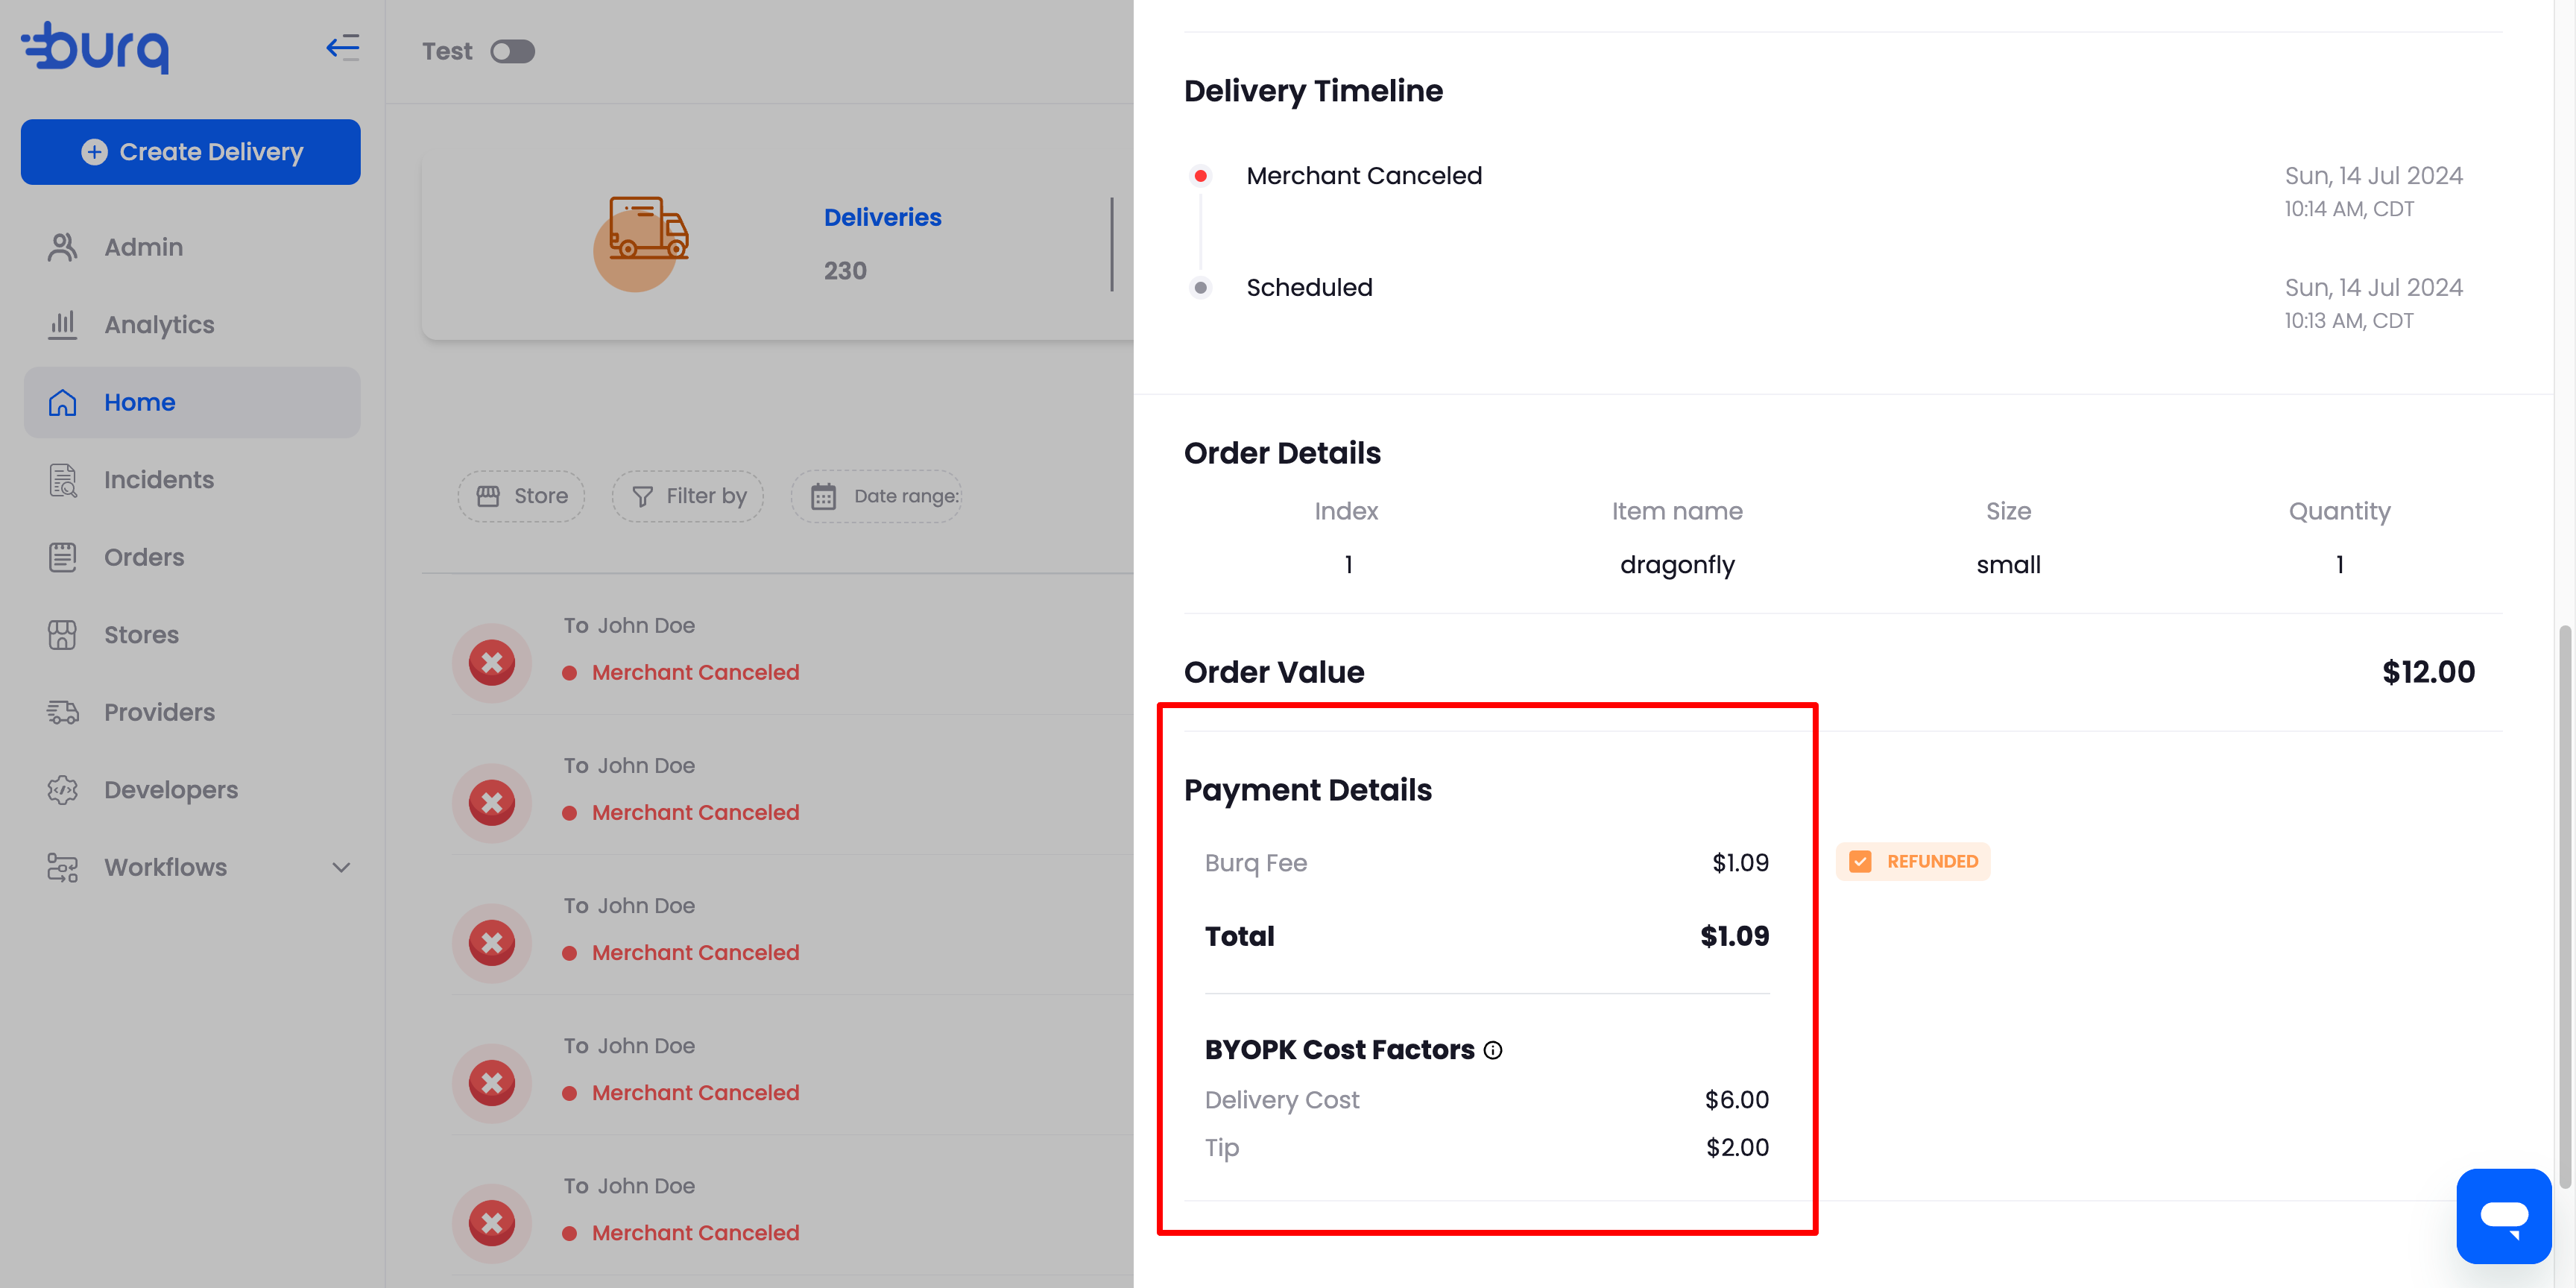This screenshot has height=1288, width=2576.
Task: Click the Burq logo
Action: tap(96, 48)
